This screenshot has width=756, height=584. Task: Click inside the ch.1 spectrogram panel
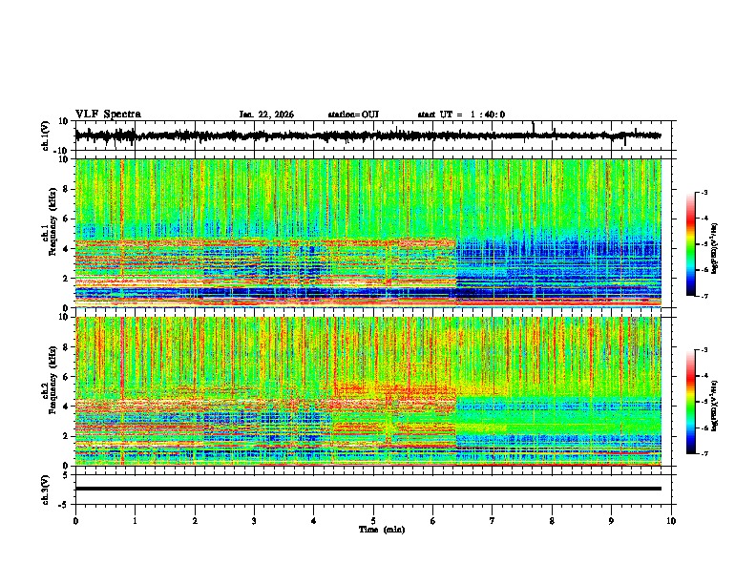(x=367, y=233)
